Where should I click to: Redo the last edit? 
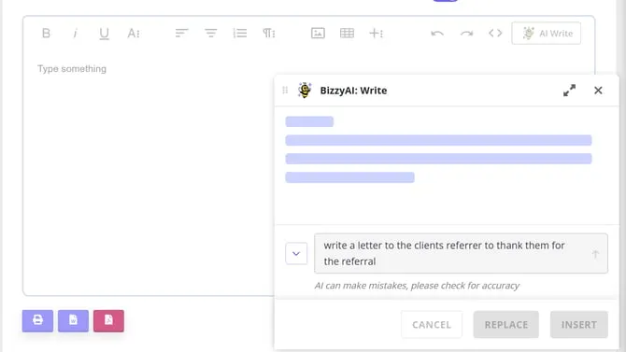click(466, 33)
